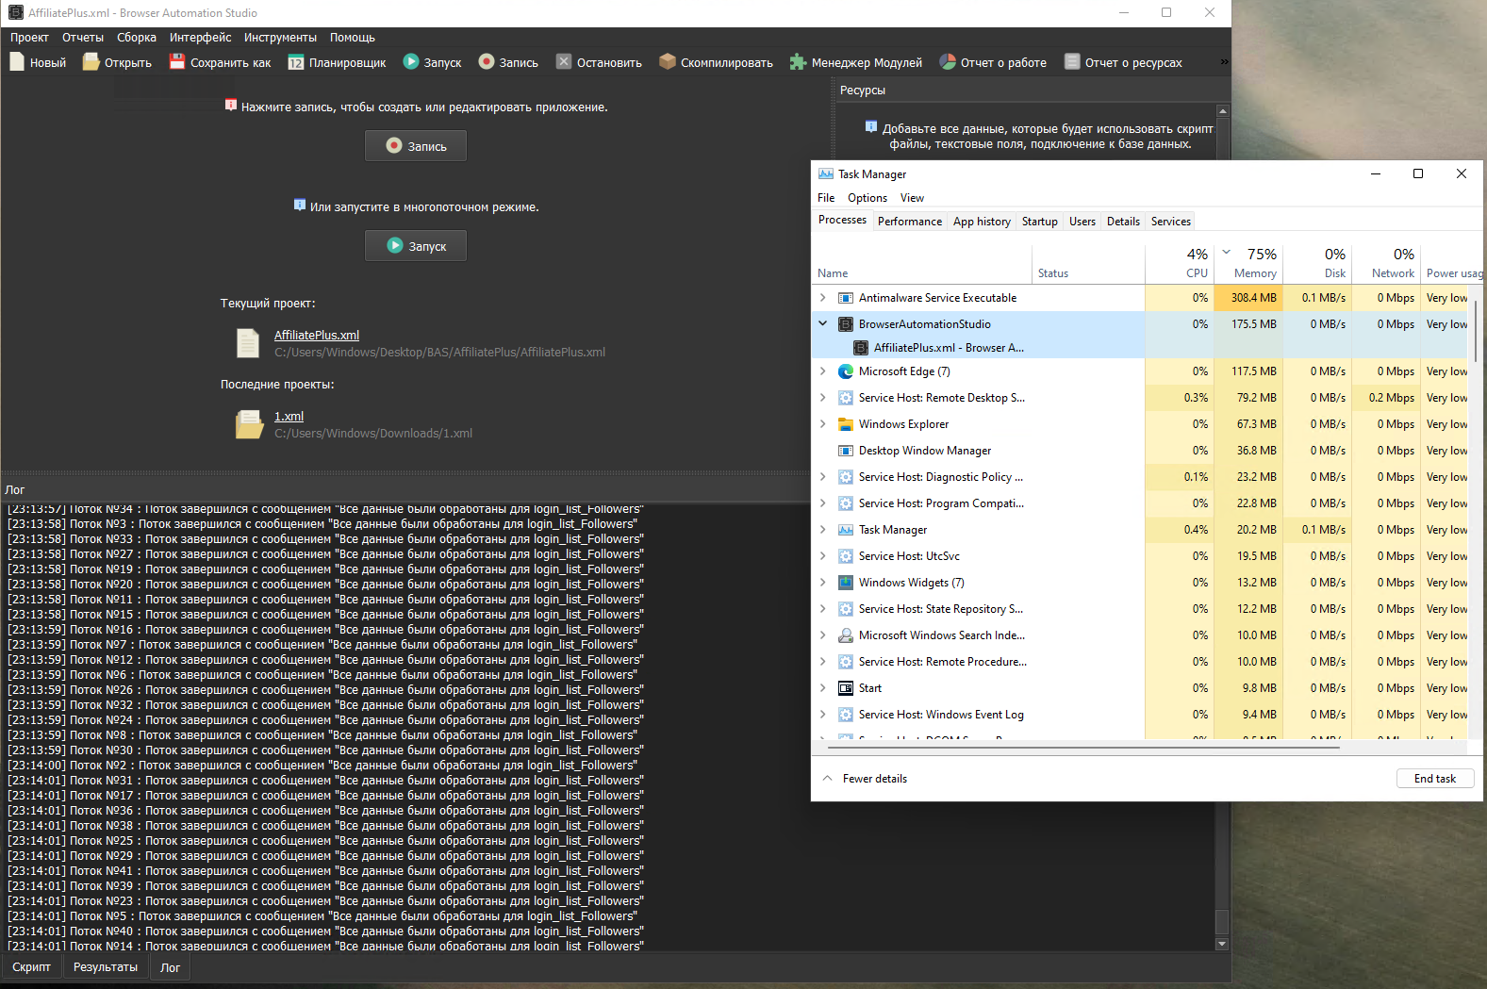Open Менеджер Модулей module manager
This screenshot has height=989, width=1487.
point(799,62)
